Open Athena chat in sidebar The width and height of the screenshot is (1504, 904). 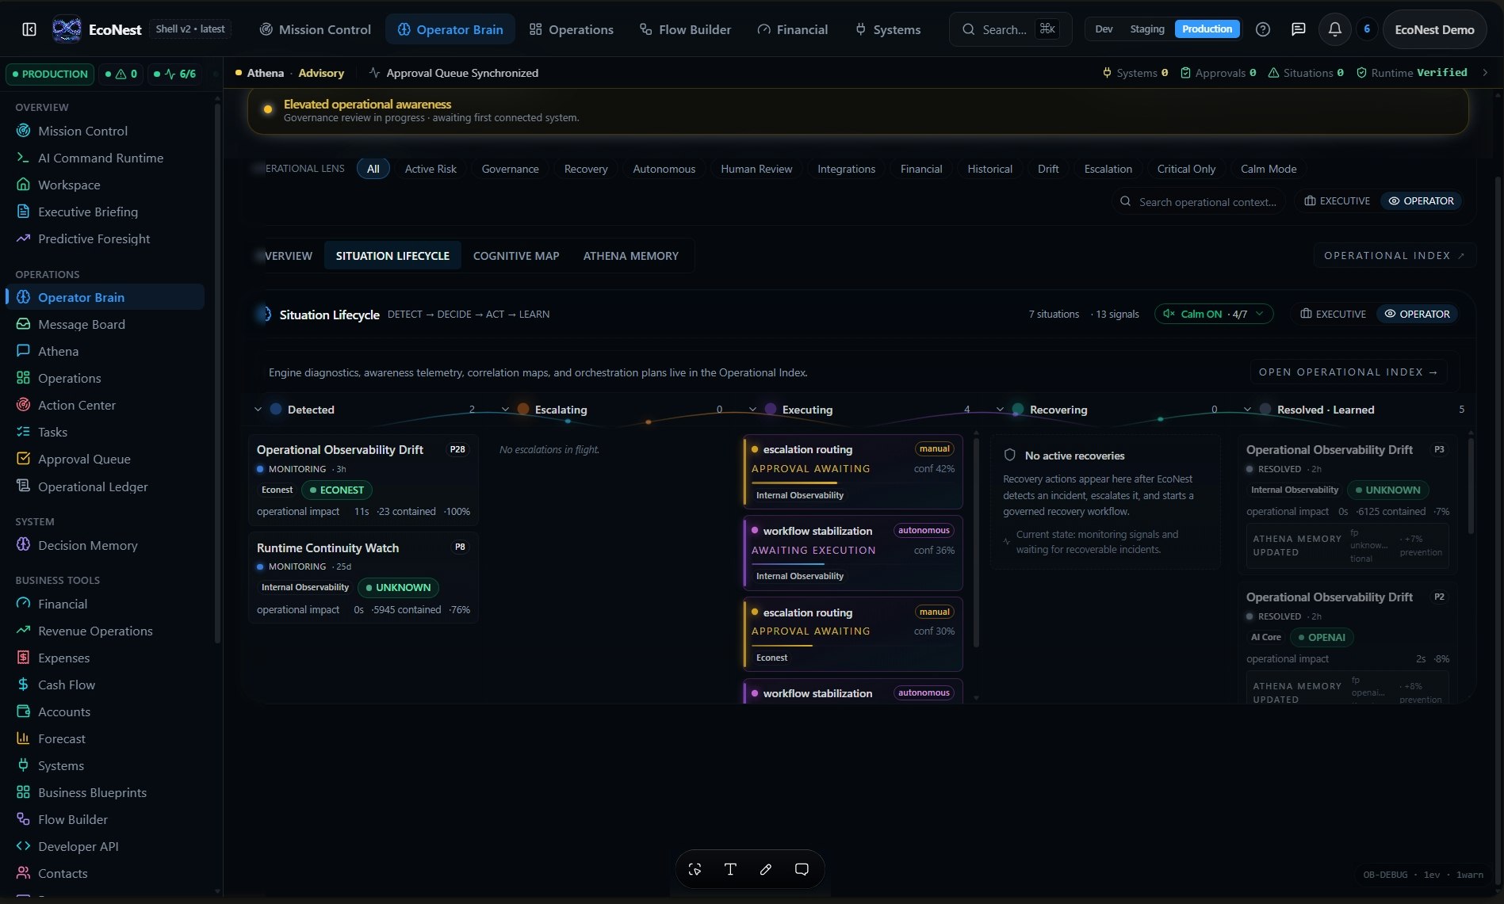tap(58, 351)
